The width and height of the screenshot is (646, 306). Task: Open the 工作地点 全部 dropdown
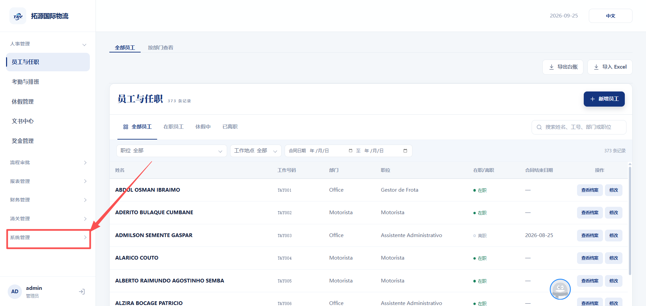(x=256, y=151)
